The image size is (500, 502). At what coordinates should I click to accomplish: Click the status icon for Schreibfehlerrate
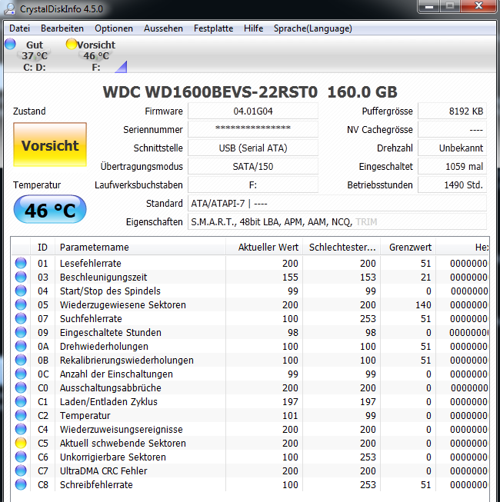[x=21, y=484]
